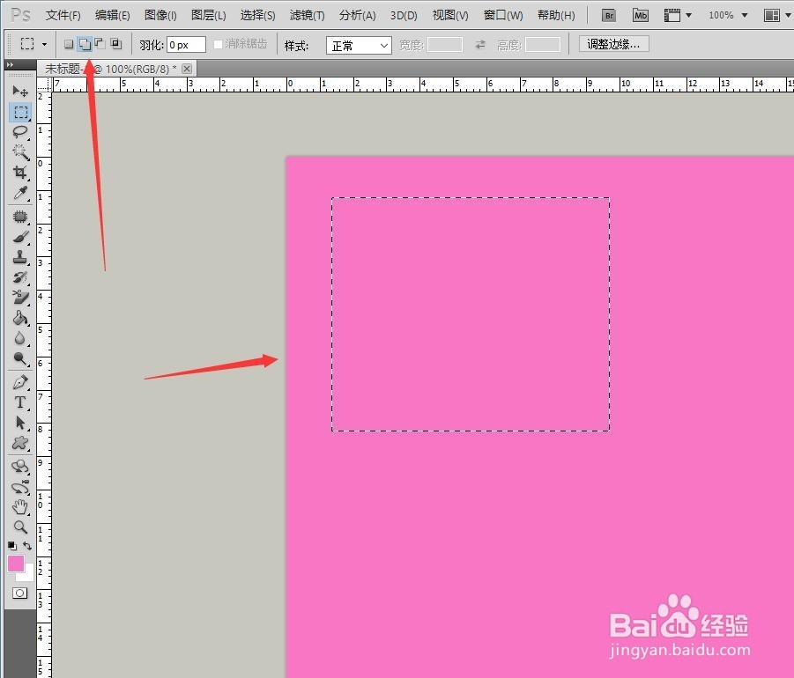Toggle the 消除锯齿 anti-alias checkbox
794x678 pixels.
pos(219,45)
